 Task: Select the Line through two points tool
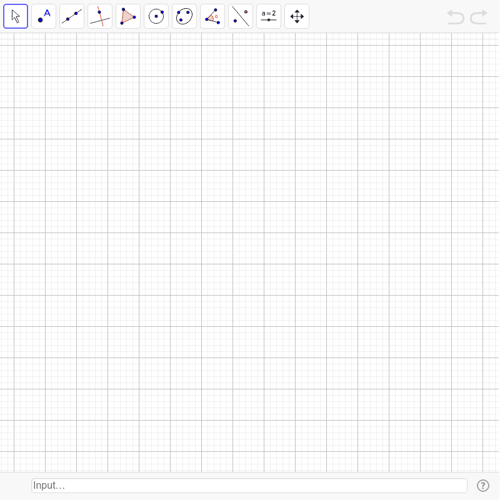point(72,16)
